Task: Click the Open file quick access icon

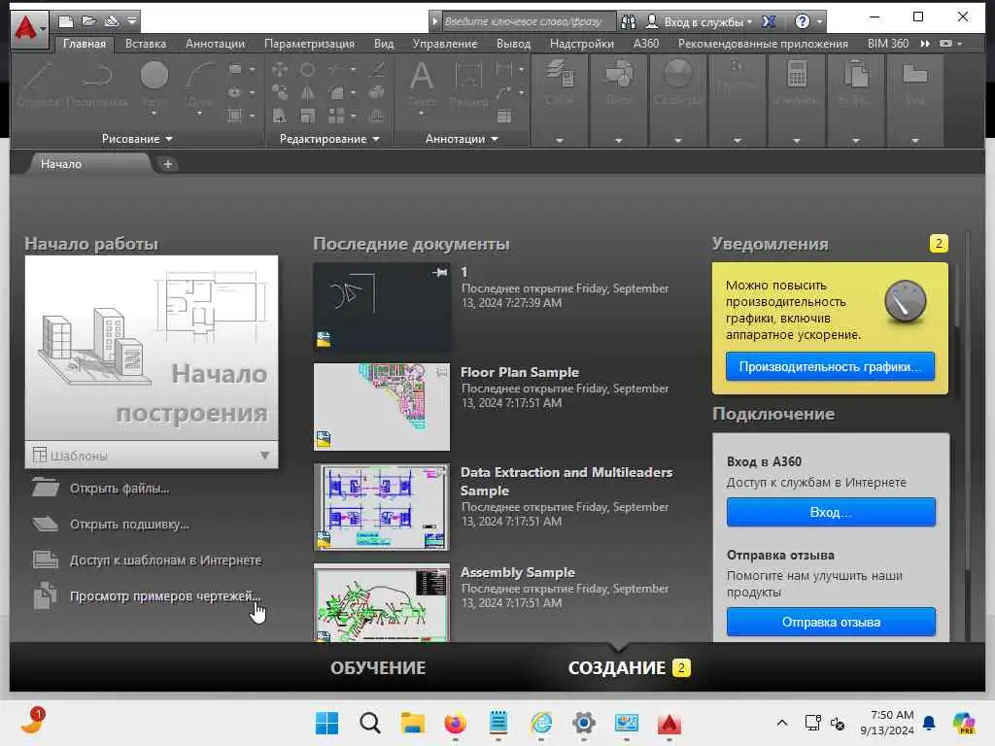Action: click(x=88, y=21)
